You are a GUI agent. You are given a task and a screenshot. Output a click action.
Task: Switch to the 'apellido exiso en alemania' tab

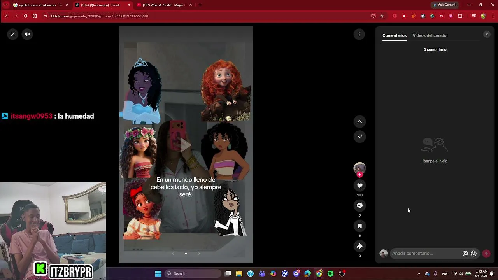pyautogui.click(x=40, y=5)
